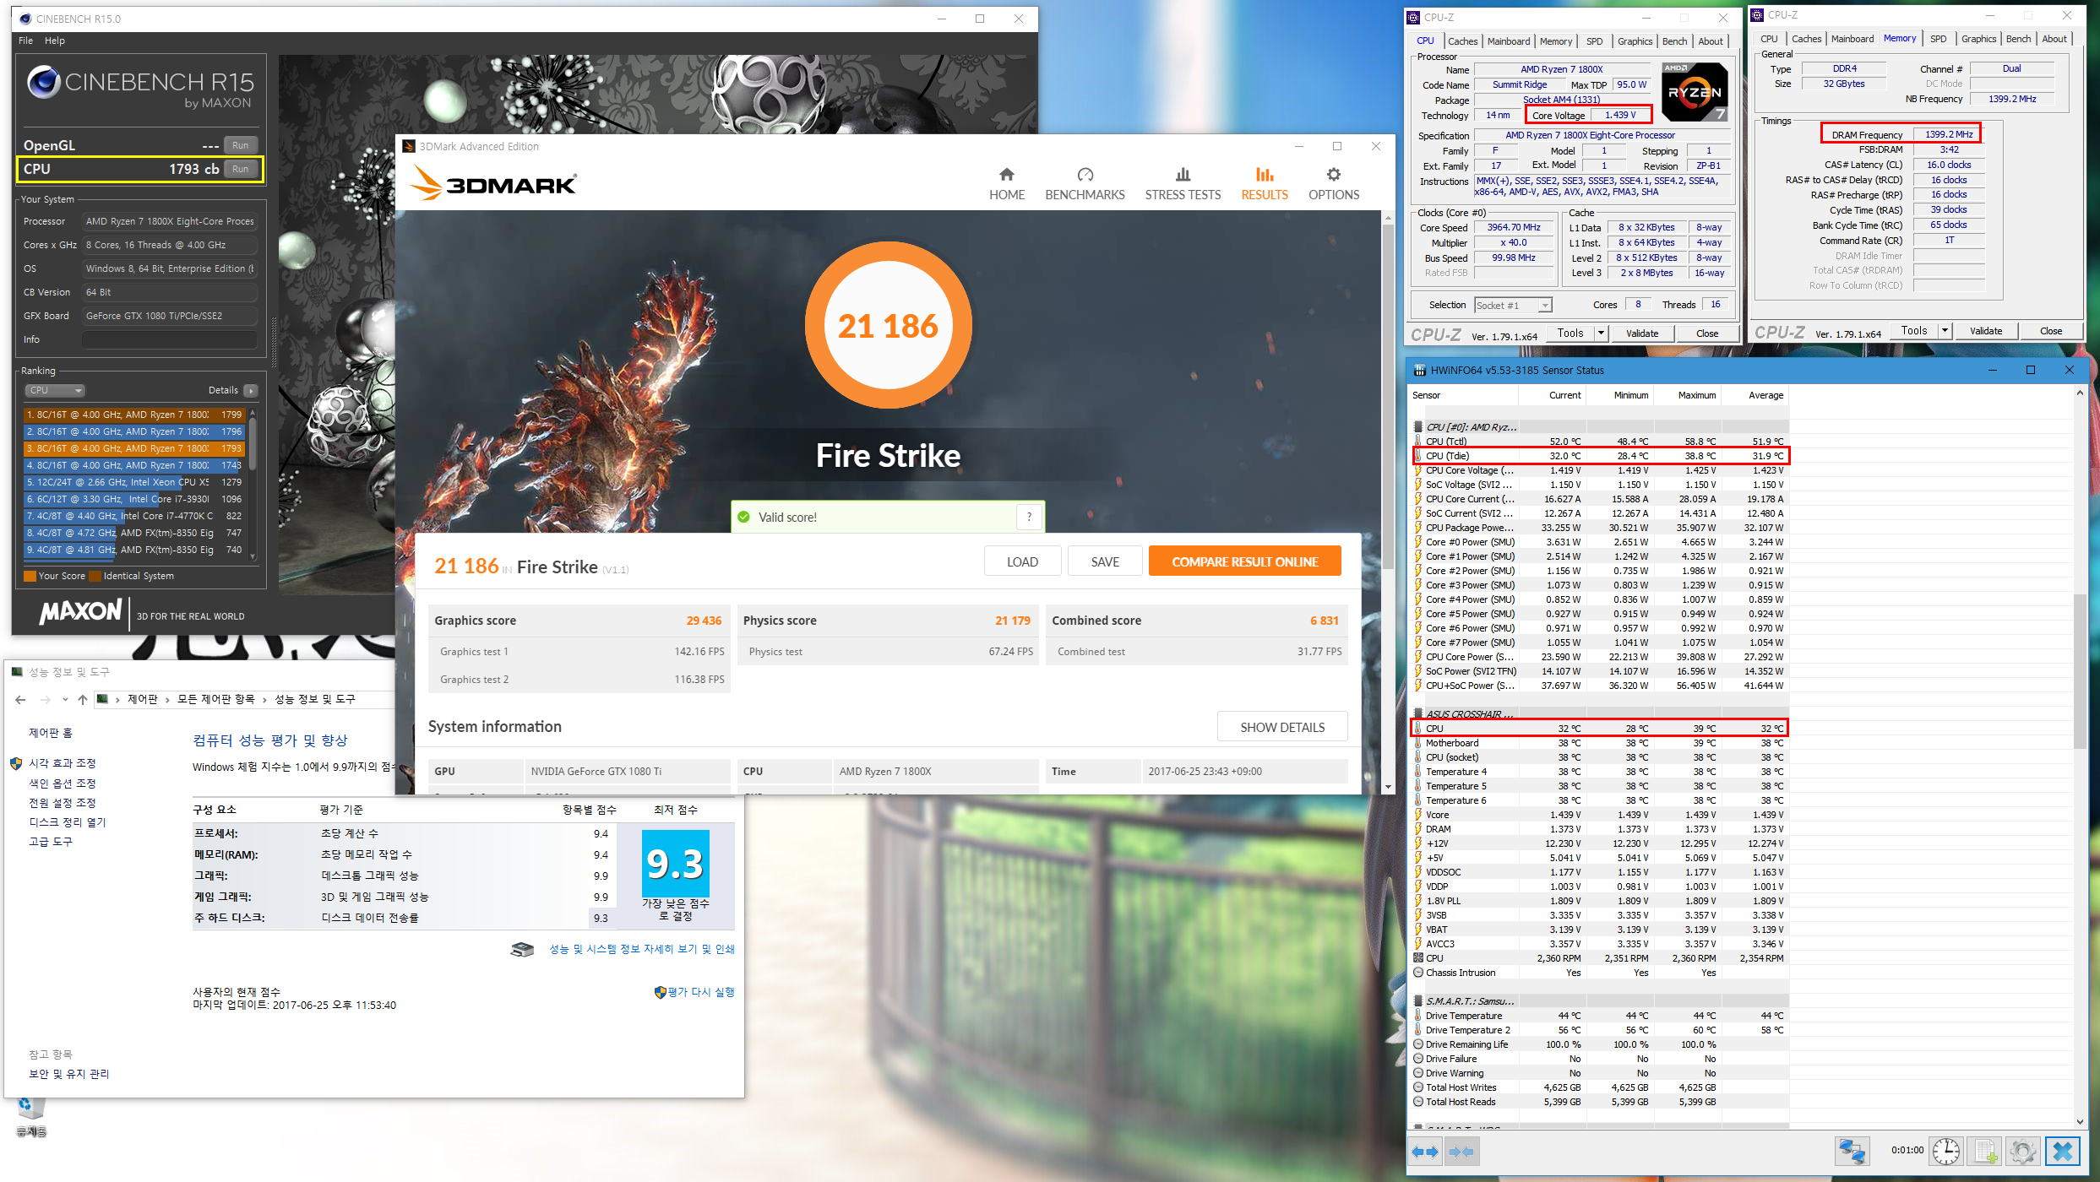Viewport: 2100px width, 1182px height.
Task: Click the forward arrow in the control panel window
Action: (x=45, y=699)
